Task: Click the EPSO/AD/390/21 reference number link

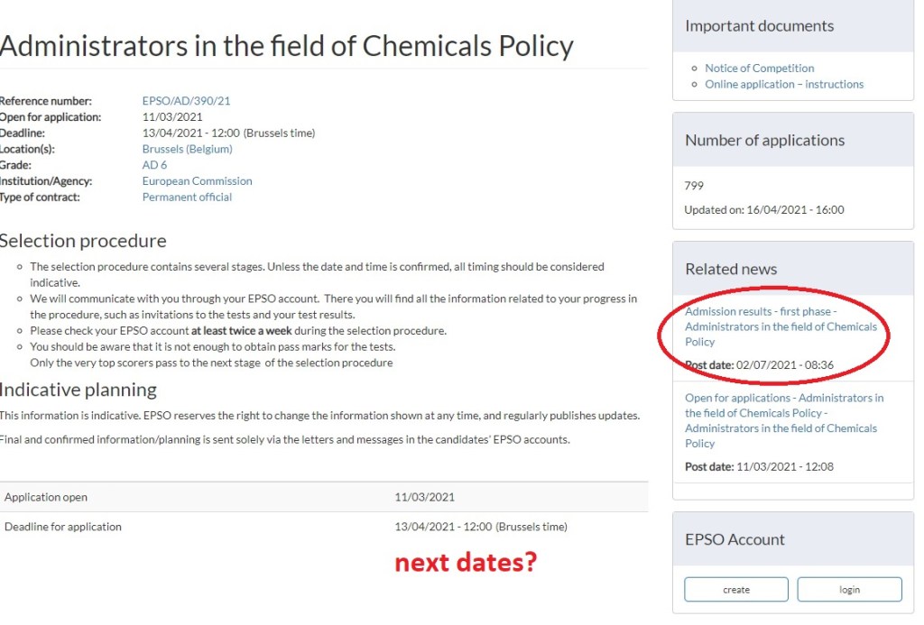Action: tap(186, 101)
